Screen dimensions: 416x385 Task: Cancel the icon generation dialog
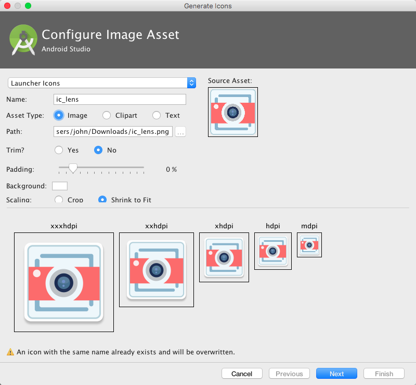(242, 373)
